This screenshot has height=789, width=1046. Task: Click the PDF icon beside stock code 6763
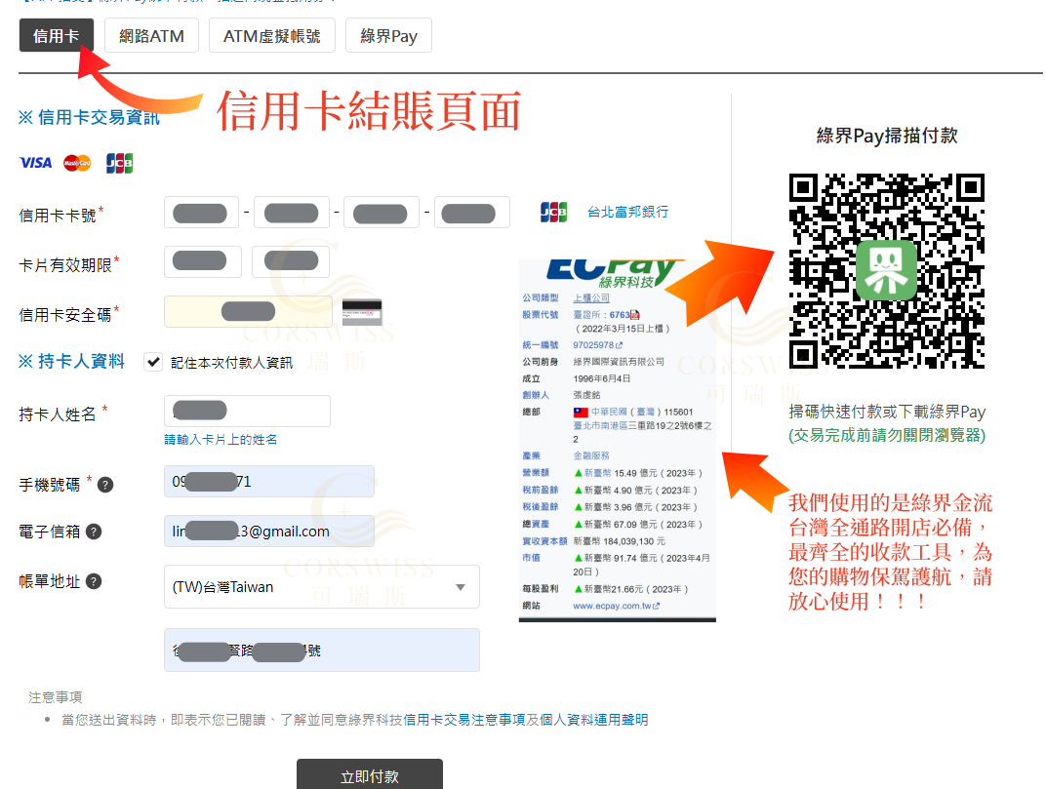coord(635,315)
